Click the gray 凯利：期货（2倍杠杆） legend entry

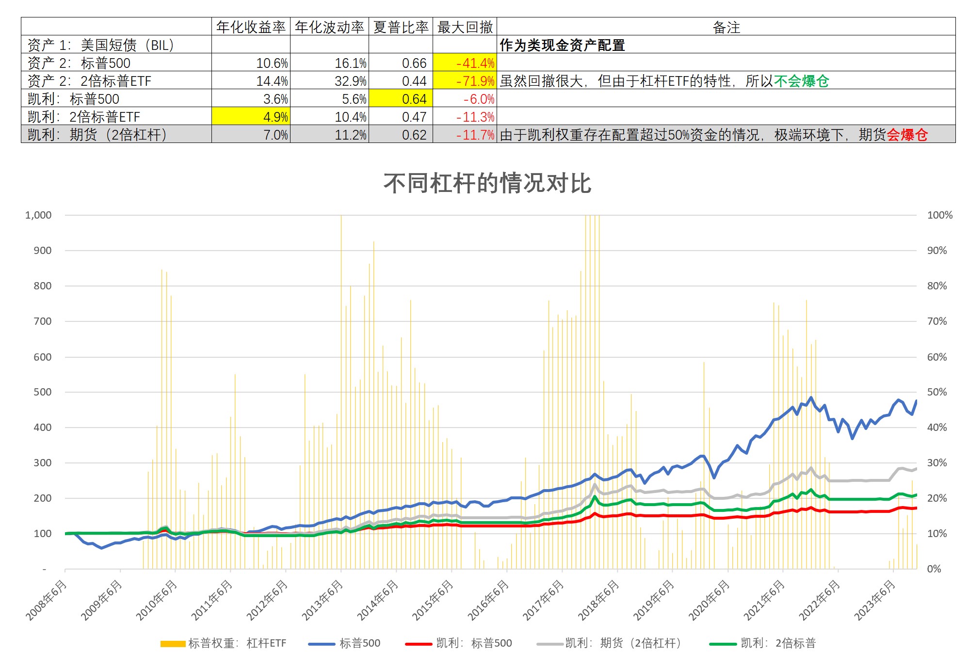click(623, 643)
